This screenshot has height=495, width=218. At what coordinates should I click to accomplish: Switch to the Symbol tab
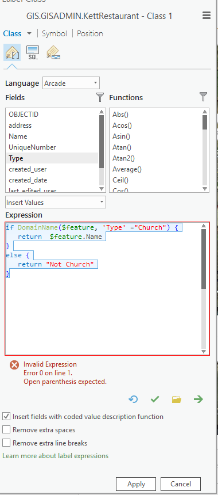click(54, 33)
